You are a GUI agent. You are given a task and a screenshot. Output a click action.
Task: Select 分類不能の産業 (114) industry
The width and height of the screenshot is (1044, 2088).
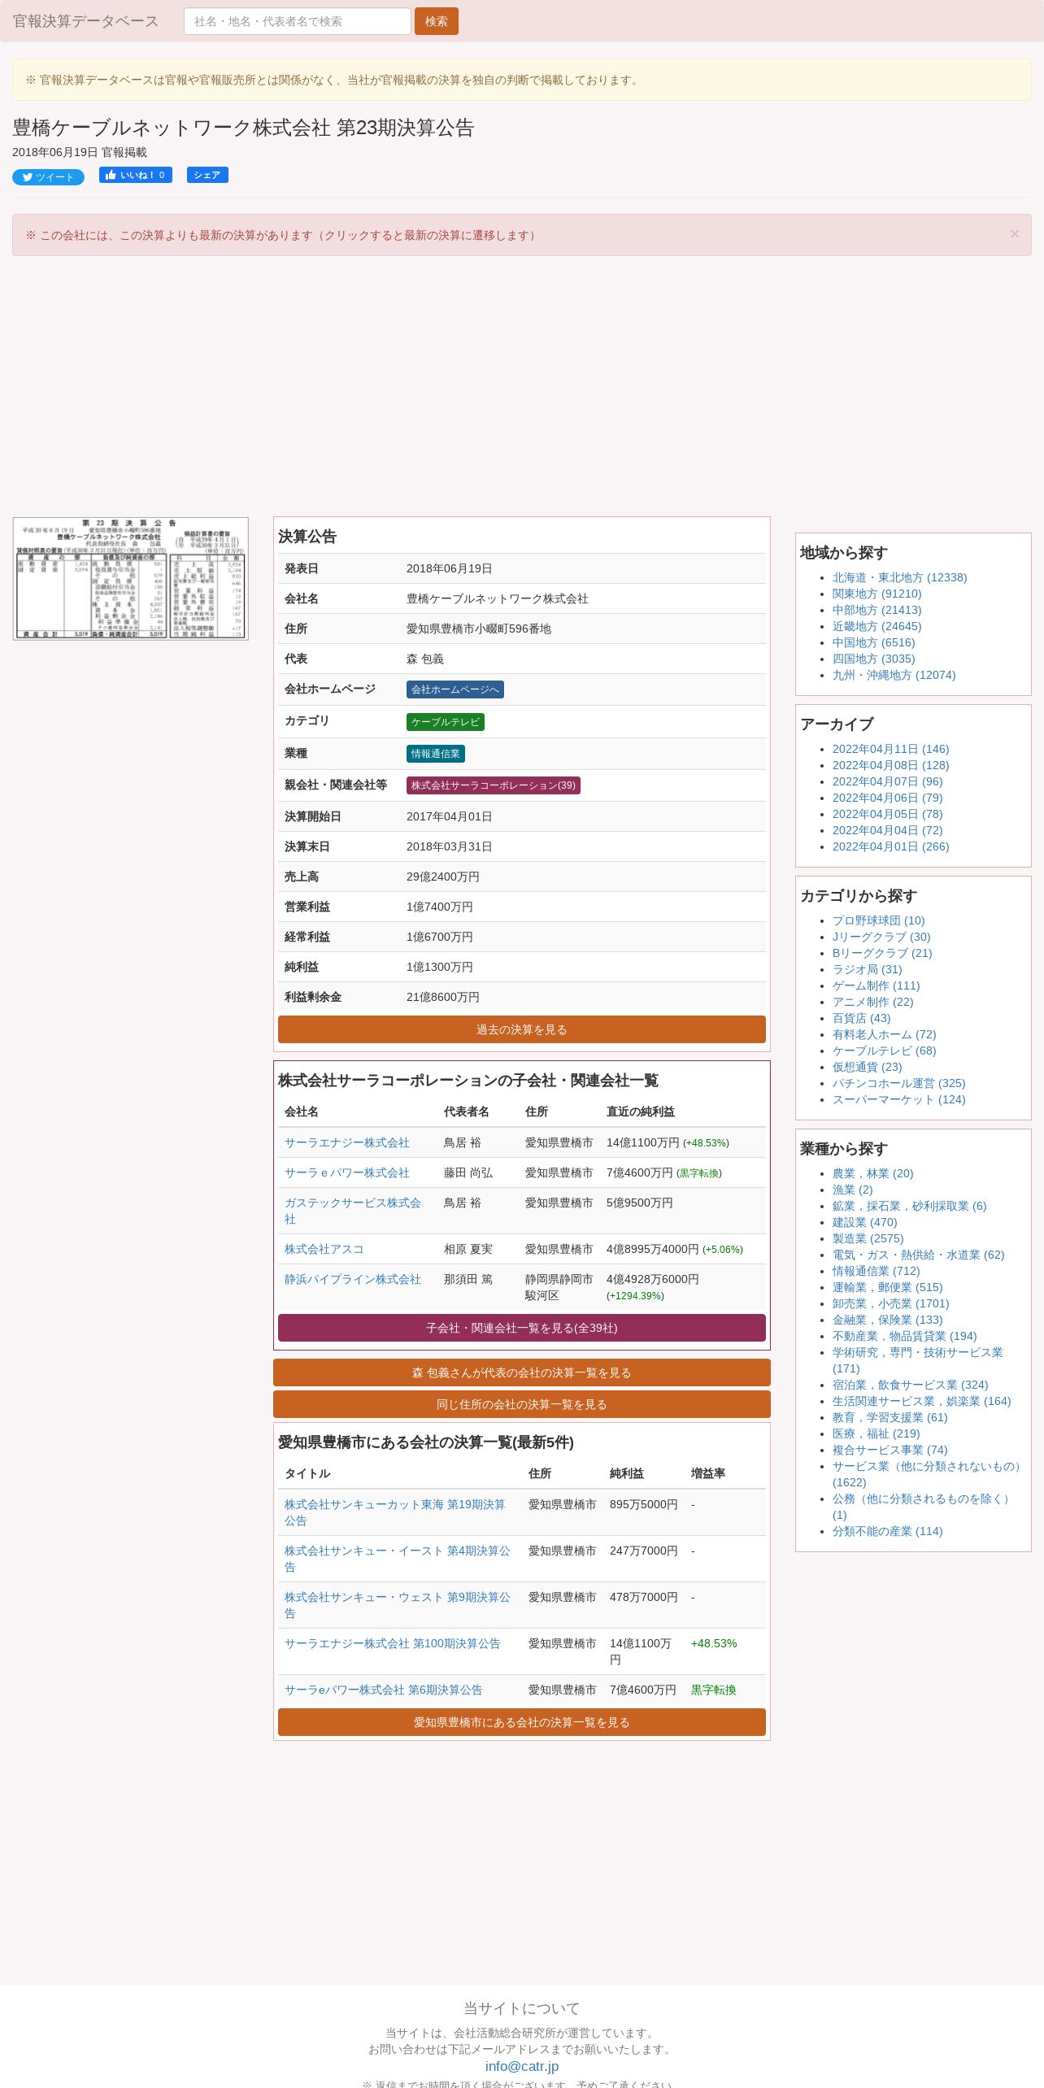(x=888, y=1531)
